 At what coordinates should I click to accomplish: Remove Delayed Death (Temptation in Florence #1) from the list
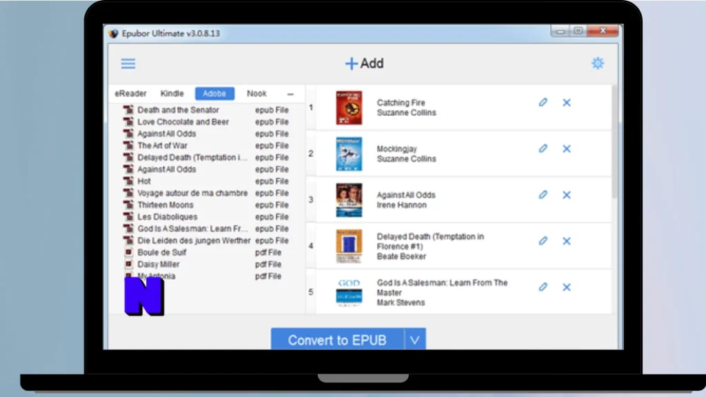pyautogui.click(x=567, y=241)
